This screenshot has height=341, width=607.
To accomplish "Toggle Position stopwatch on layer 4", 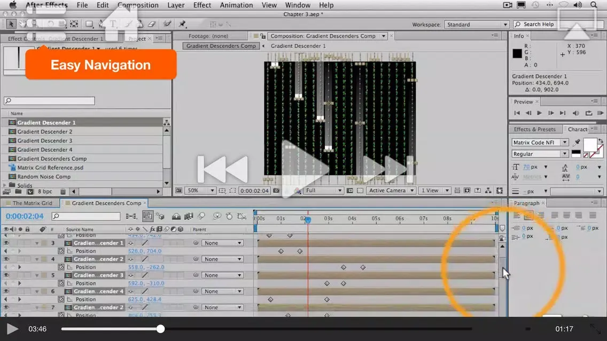I will tap(61, 267).
